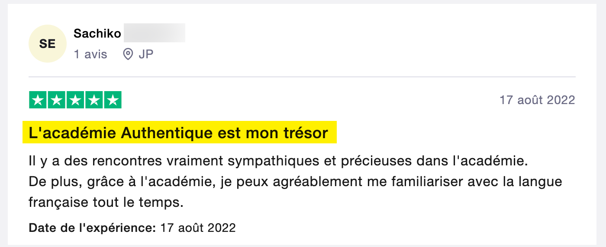Click the SE avatar circle

48,44
